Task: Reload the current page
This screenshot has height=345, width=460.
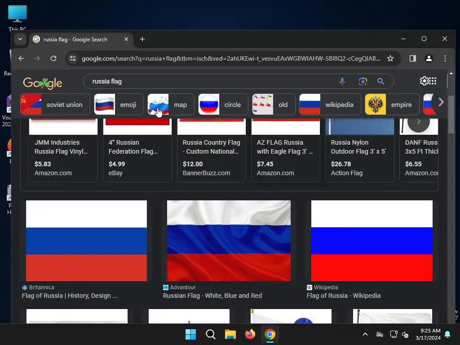Action: pyautogui.click(x=53, y=58)
